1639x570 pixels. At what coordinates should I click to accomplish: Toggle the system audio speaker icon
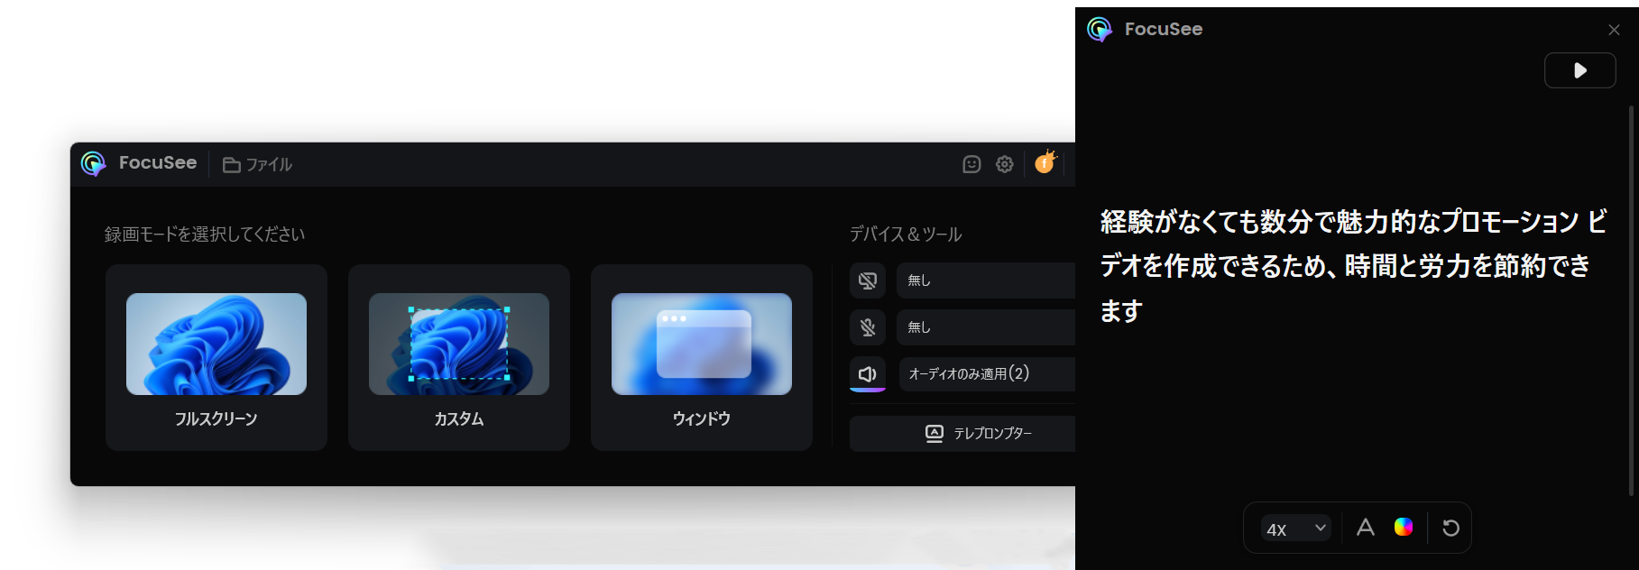pos(868,374)
